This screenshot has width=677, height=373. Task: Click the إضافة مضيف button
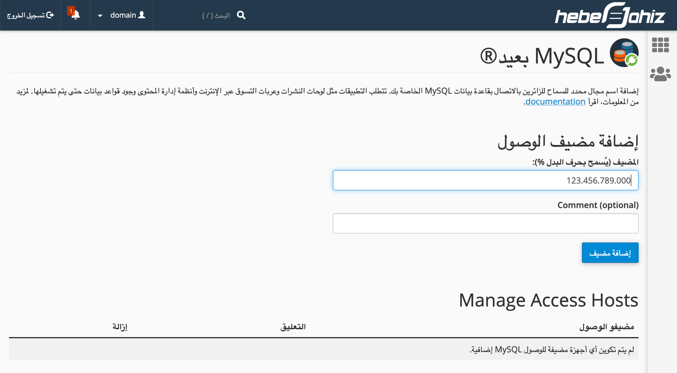(610, 253)
